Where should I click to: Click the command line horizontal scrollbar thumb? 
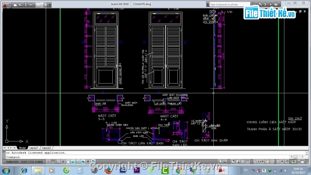pos(295,157)
